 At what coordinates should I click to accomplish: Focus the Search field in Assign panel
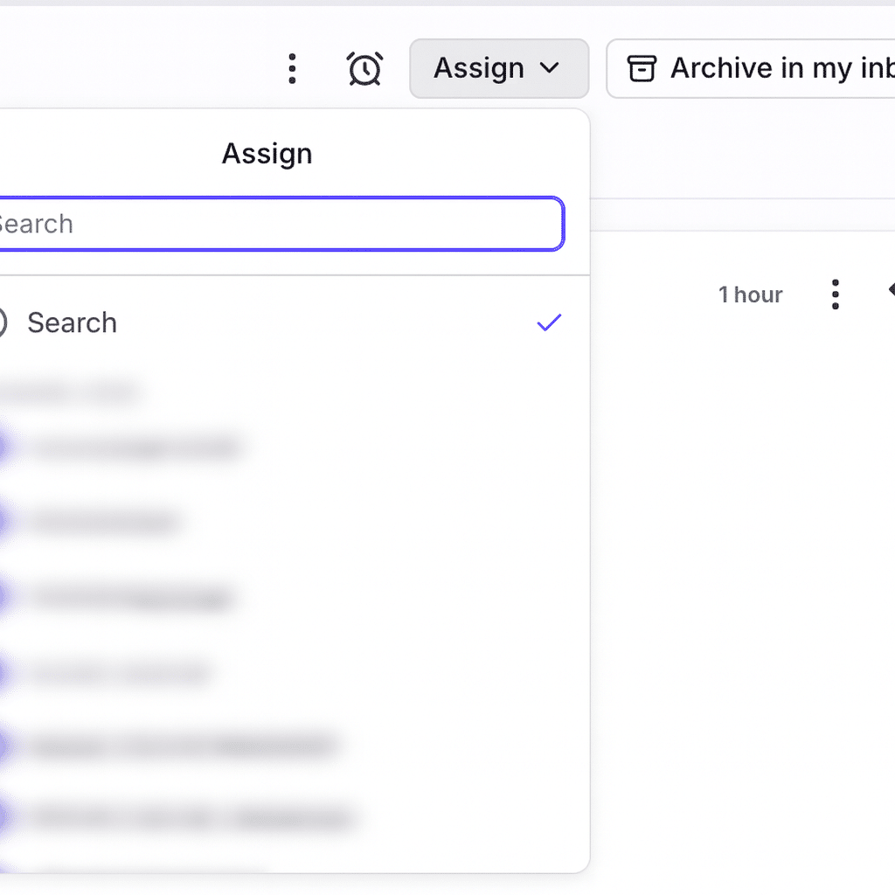click(x=280, y=224)
